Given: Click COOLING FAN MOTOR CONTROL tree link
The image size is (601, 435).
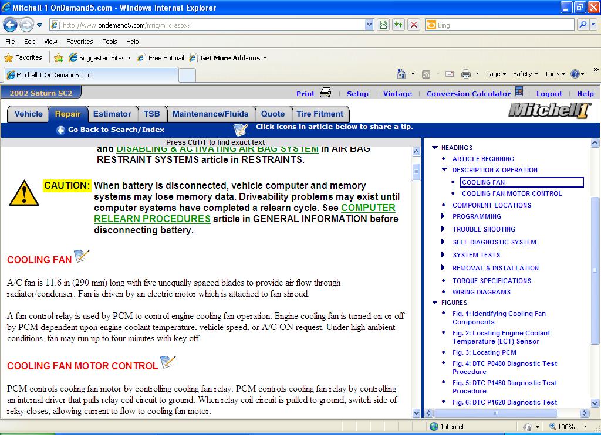Looking at the screenshot, I should coord(512,193).
